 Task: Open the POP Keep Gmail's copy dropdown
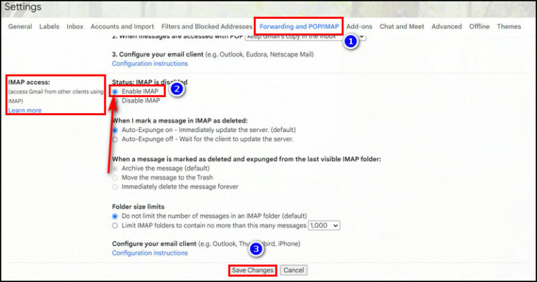pos(306,36)
